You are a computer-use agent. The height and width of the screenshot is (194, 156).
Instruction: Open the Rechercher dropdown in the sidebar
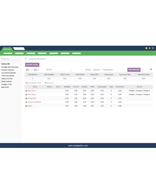coord(10,59)
